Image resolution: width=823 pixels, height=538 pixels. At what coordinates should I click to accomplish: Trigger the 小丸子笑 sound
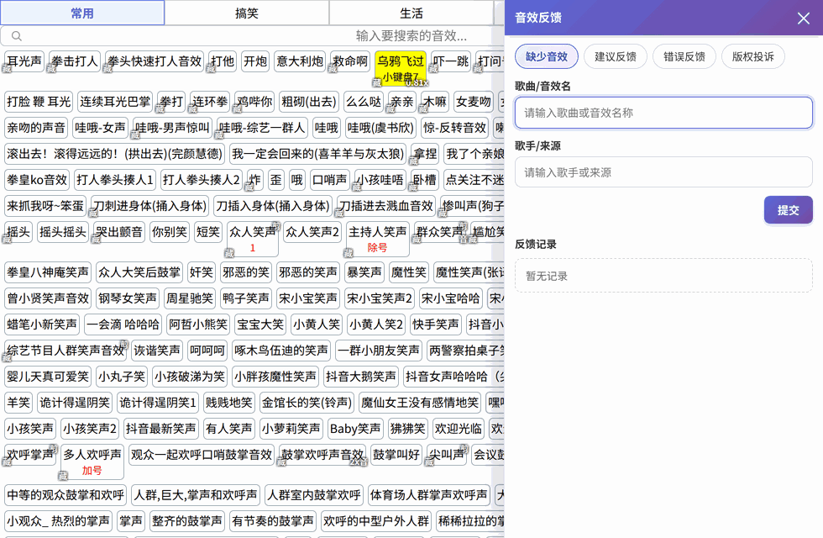(x=122, y=377)
